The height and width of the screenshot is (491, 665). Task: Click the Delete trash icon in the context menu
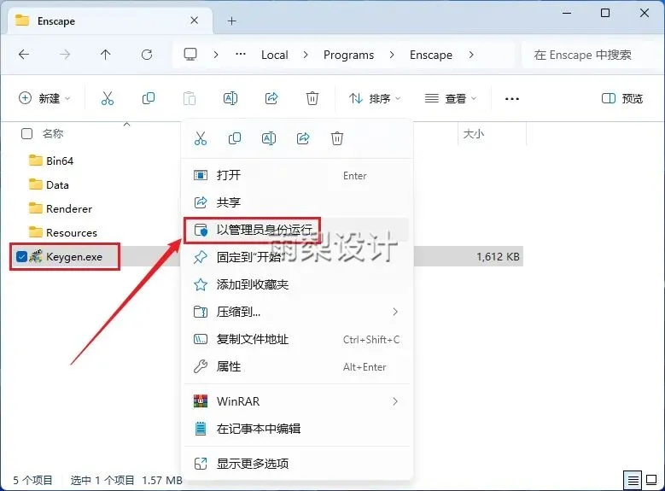pos(337,138)
